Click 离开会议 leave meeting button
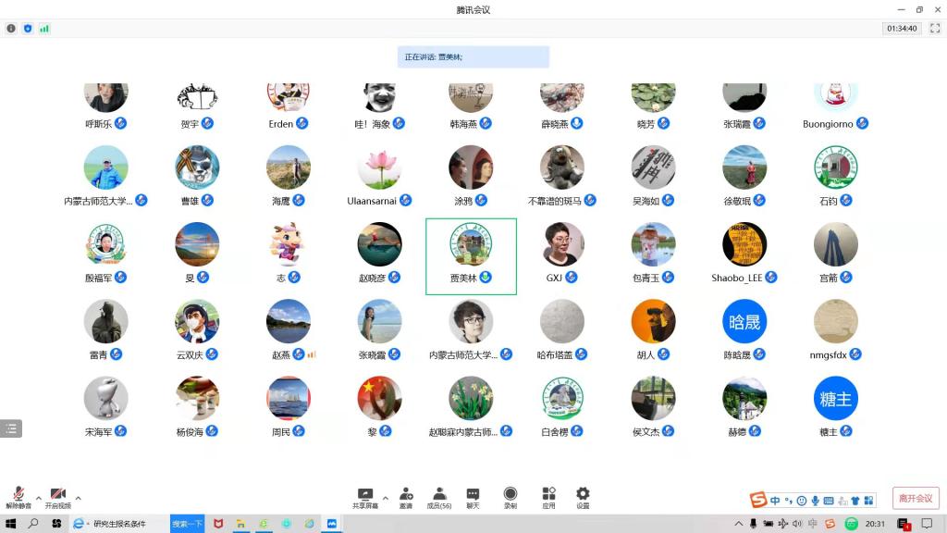The height and width of the screenshot is (533, 947). [916, 498]
